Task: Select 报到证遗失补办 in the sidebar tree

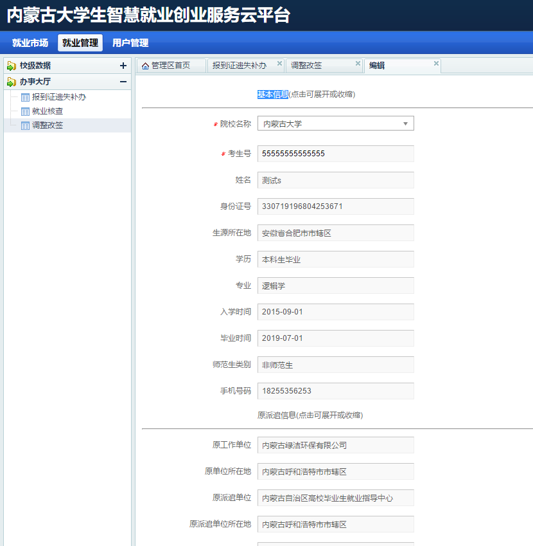Action: (59, 97)
